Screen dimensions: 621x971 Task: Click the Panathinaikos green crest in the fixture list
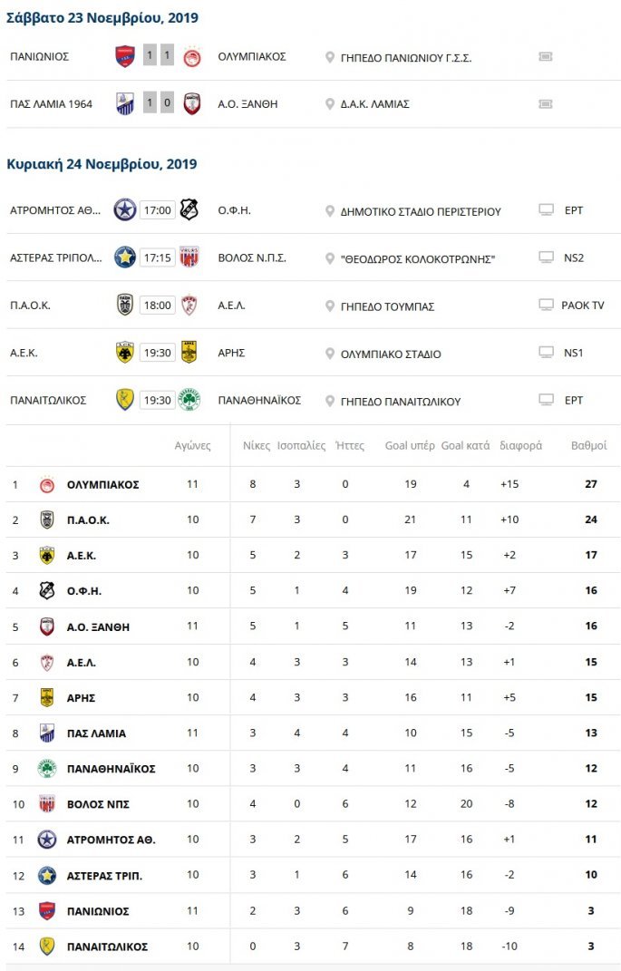point(189,400)
